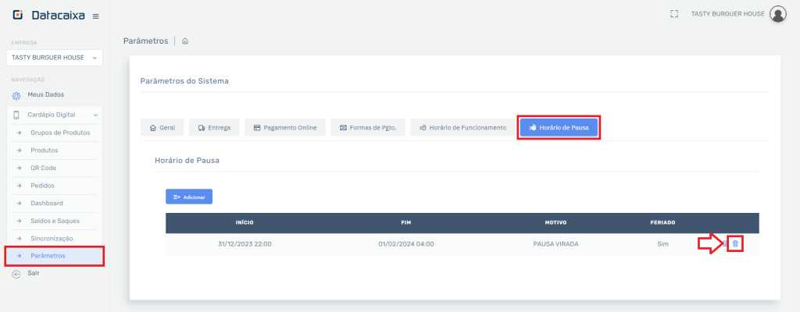Navigate to Saldos e Saques
The width and height of the screenshot is (800, 312).
(55, 221)
